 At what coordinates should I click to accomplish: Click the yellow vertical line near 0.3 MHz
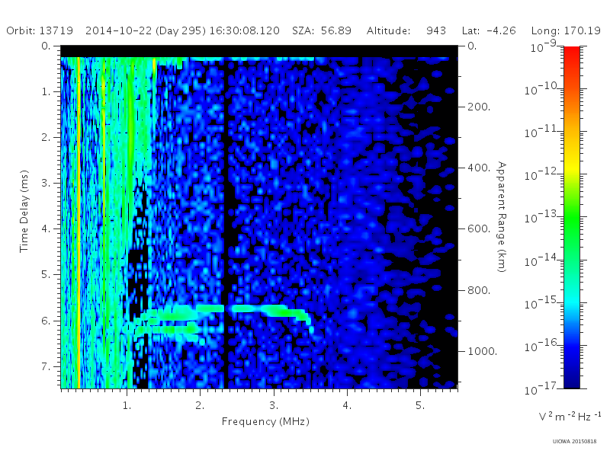[x=79, y=222]
